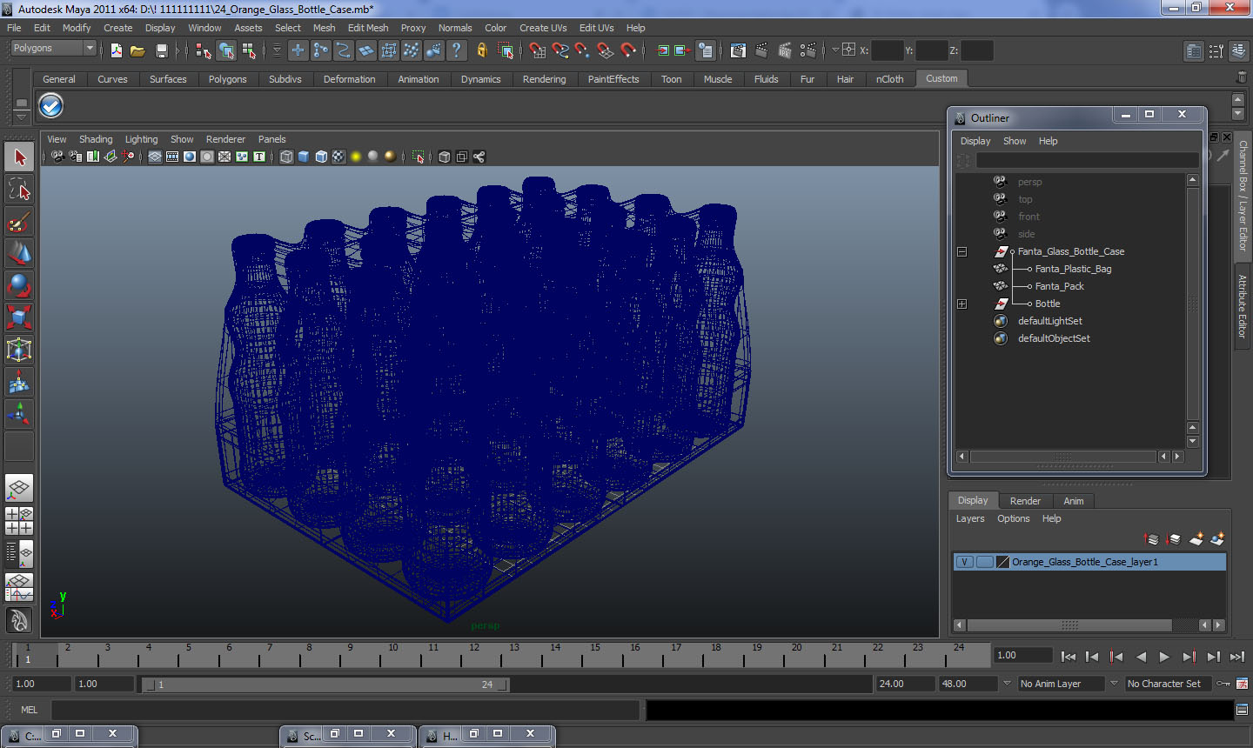Activate the Paint Selection tool
This screenshot has height=748, width=1253.
[x=19, y=222]
